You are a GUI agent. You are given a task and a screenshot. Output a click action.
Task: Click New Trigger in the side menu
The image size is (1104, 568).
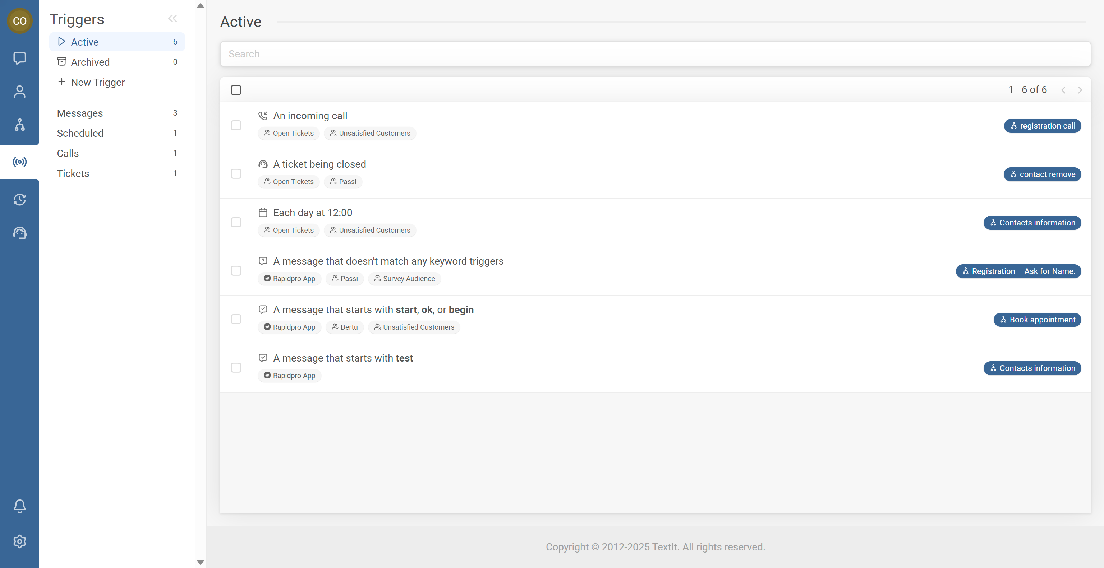point(97,82)
